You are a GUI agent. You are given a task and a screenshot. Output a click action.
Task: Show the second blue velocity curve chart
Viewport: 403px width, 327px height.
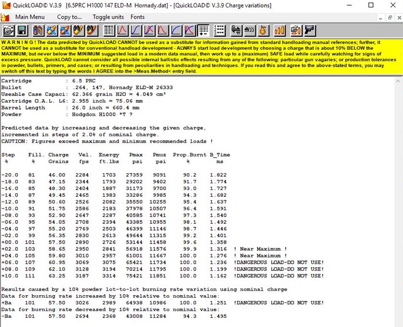176,30
